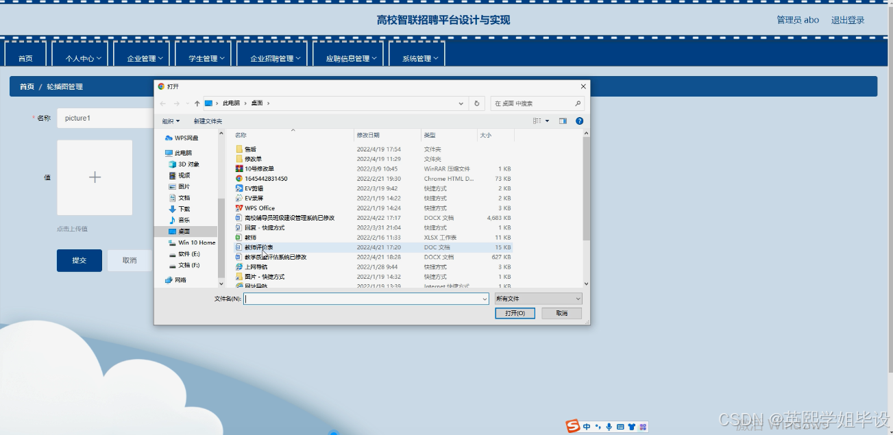This screenshot has height=435, width=893.
Task: Select the 修改单 folder icon
Action: pos(239,159)
